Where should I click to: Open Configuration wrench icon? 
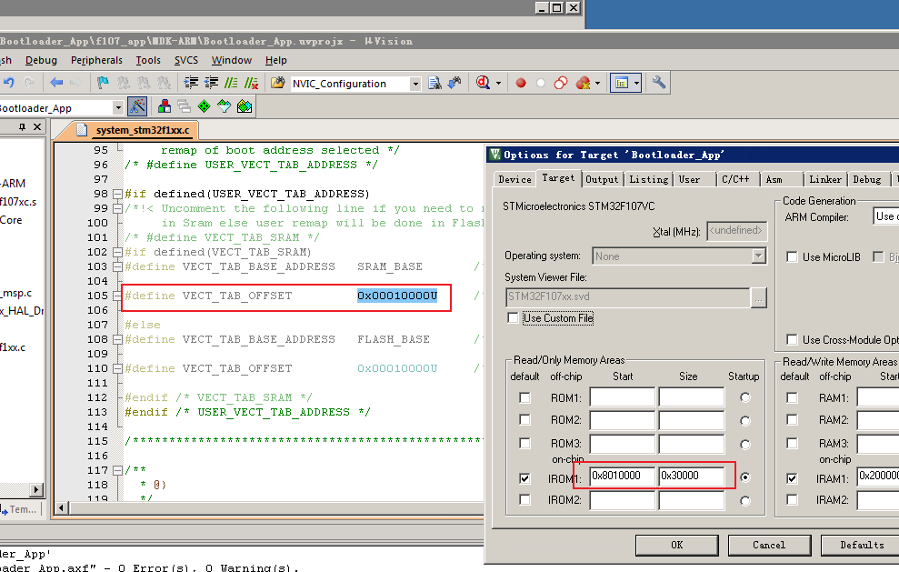659,83
